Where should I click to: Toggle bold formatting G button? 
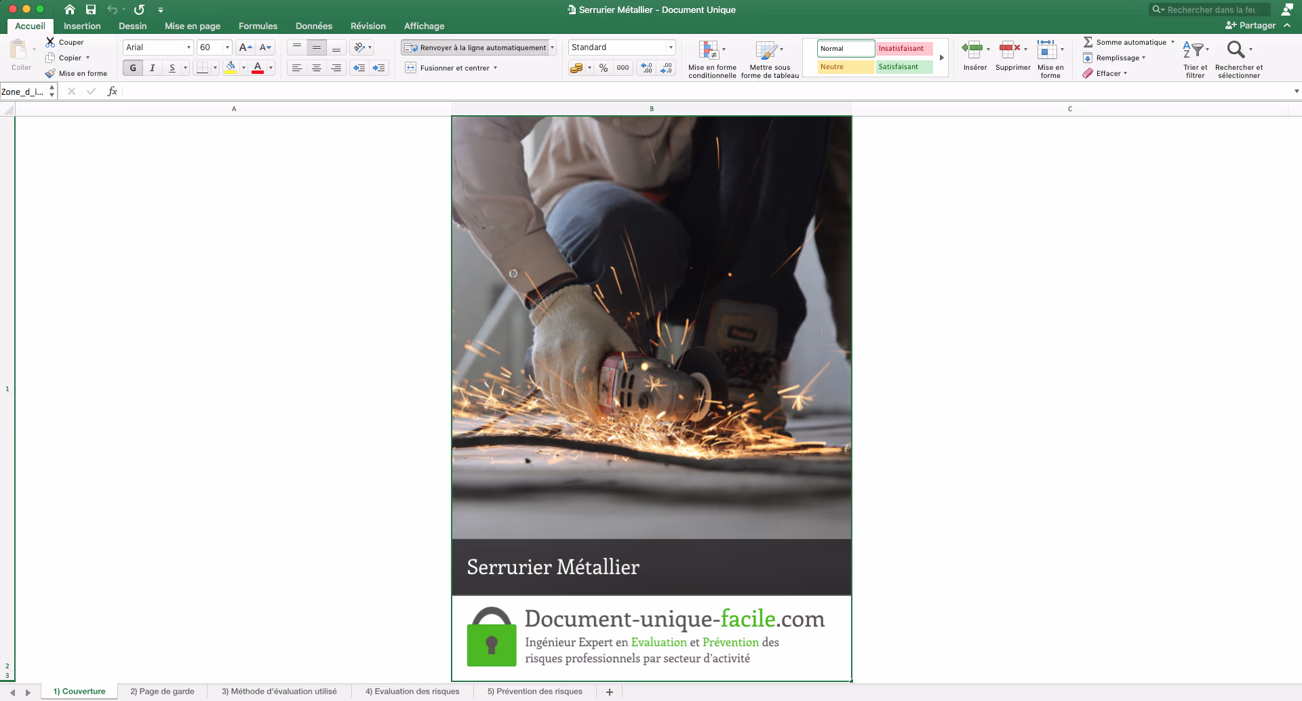[x=133, y=68]
